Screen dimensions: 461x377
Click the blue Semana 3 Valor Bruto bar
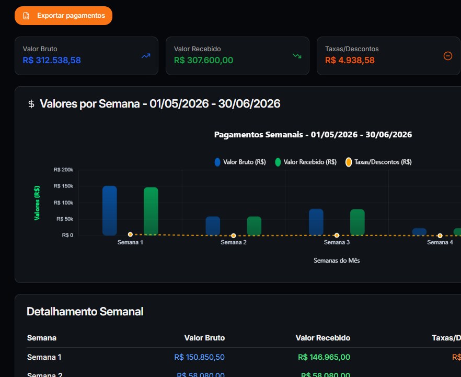pos(316,222)
